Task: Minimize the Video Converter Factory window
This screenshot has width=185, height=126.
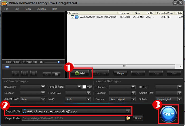Action: 175,3
